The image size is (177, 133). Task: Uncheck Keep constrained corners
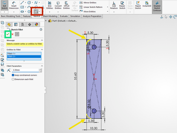pos(13,75)
